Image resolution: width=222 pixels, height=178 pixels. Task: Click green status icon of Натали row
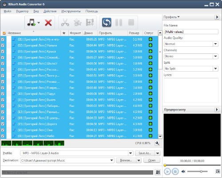(x=151, y=45)
